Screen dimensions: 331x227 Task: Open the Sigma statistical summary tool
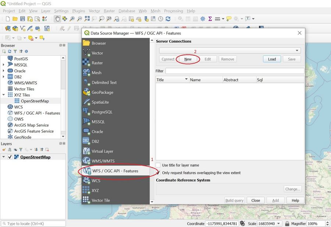(x=210, y=19)
